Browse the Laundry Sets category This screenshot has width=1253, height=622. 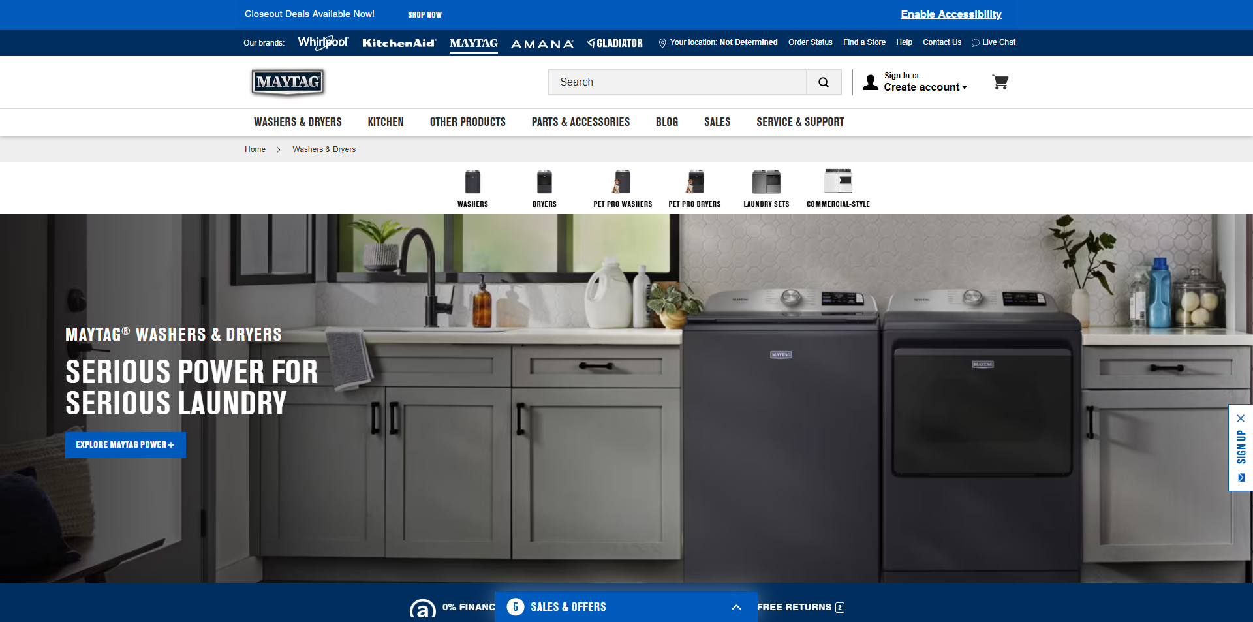766,188
